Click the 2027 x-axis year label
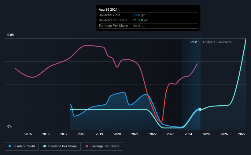 tap(242, 134)
